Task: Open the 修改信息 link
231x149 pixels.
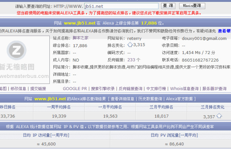Action: [x=18, y=88]
